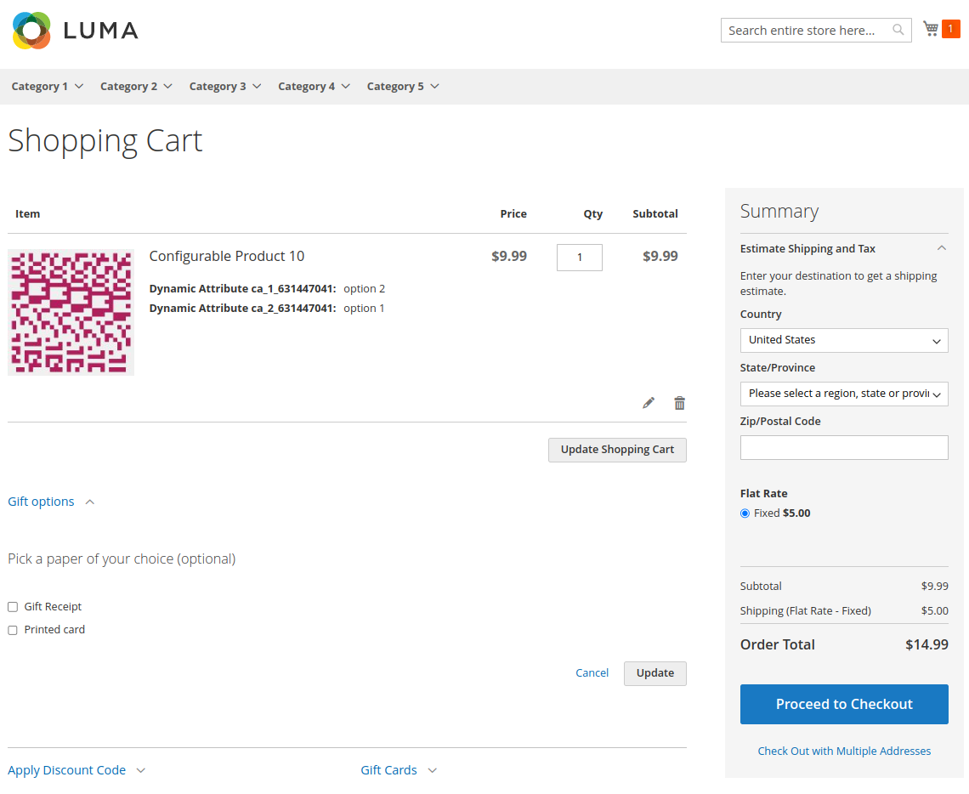Click the Shipping (Flat Rate - Fixed) label

tap(805, 610)
